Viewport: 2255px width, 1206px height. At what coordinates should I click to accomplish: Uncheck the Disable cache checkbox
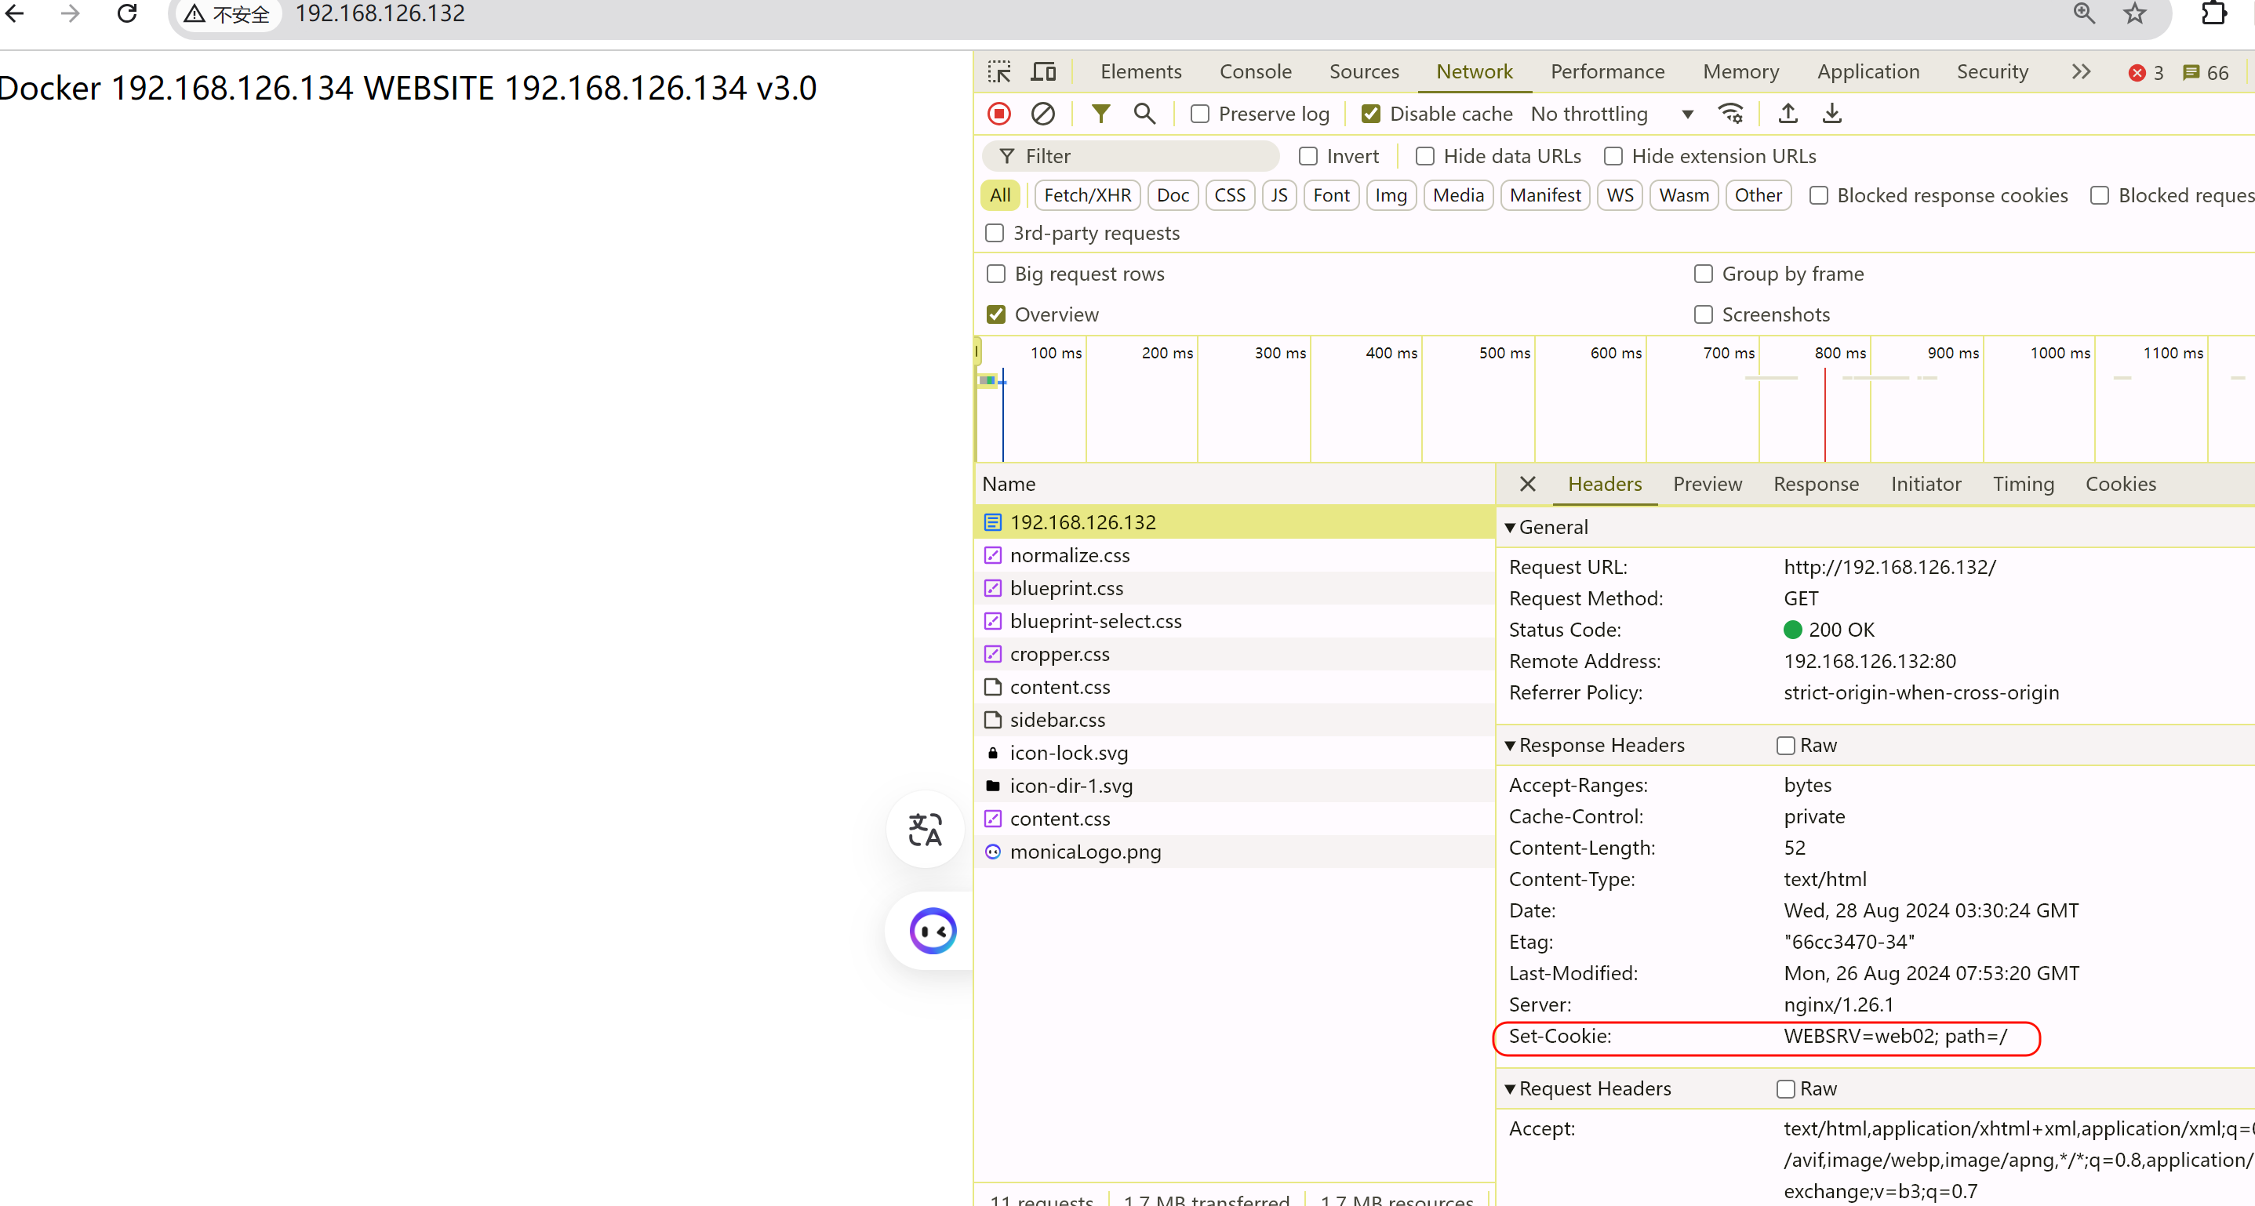[x=1371, y=114]
